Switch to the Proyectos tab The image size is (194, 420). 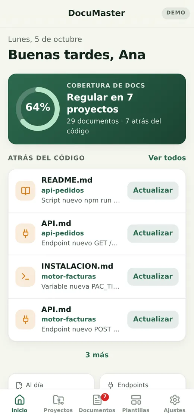[58, 404]
